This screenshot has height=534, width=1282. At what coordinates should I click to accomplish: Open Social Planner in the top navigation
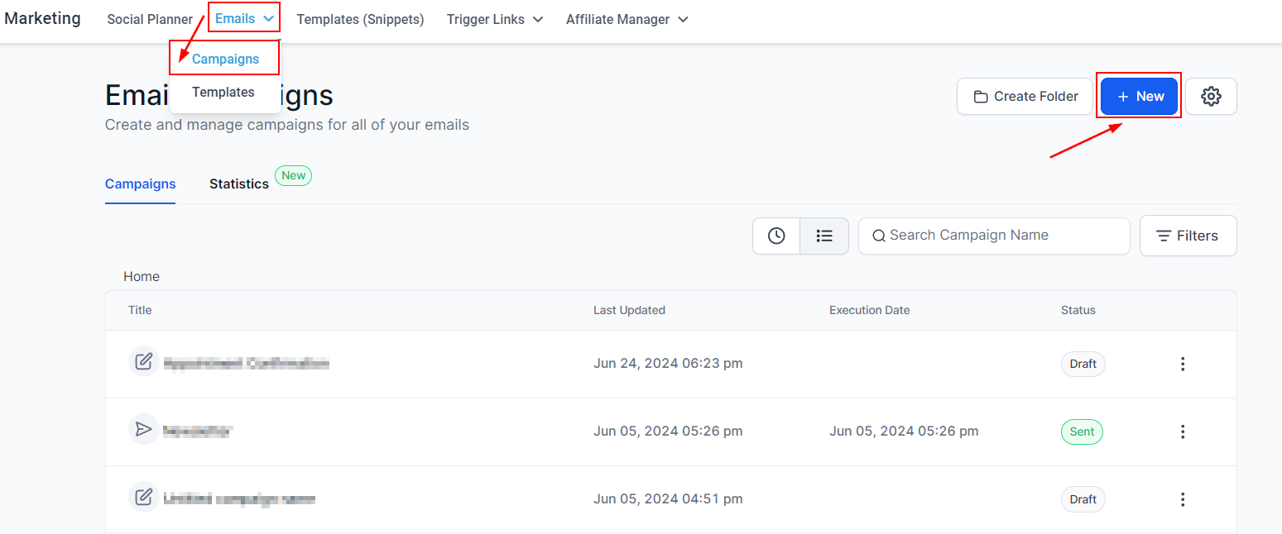pyautogui.click(x=150, y=19)
